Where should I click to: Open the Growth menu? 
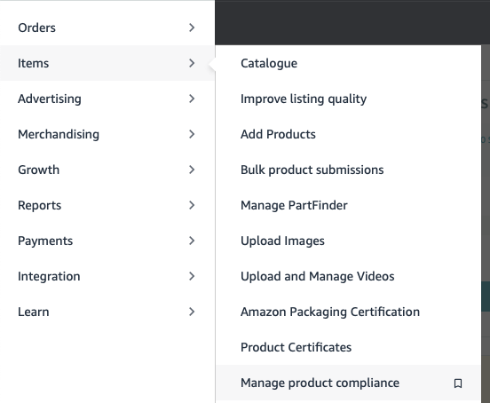pos(107,170)
